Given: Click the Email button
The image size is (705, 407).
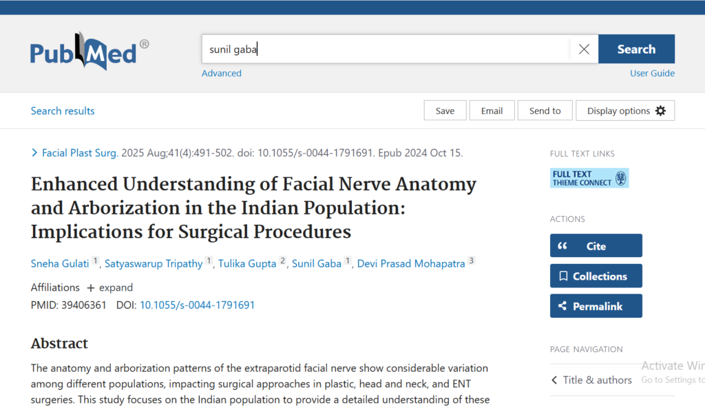Looking at the screenshot, I should [x=492, y=111].
